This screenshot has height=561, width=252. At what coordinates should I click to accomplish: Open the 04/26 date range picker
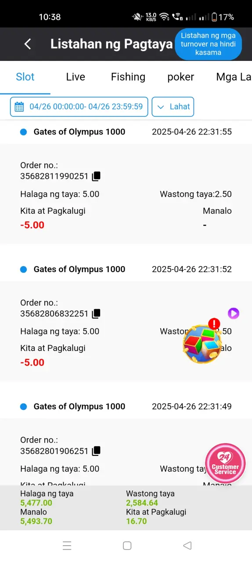click(79, 107)
